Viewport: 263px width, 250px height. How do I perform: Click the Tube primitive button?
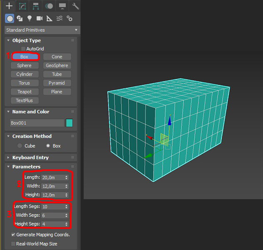(57, 74)
